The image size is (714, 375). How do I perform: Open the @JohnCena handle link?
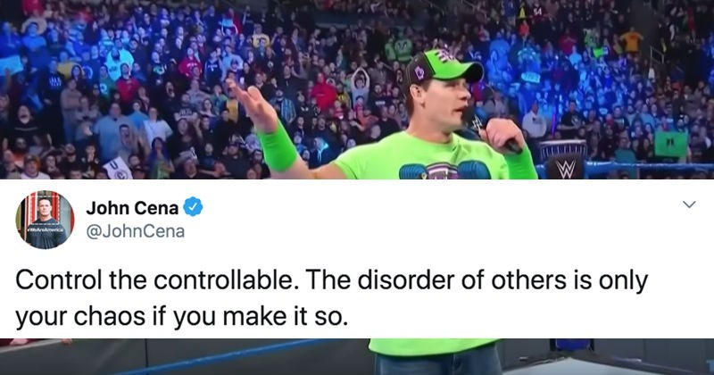tap(136, 231)
